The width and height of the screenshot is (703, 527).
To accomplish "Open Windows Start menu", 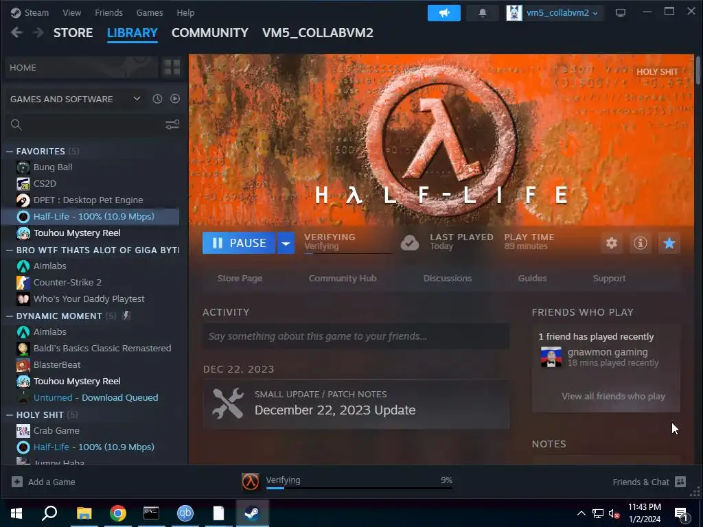I will [16, 513].
